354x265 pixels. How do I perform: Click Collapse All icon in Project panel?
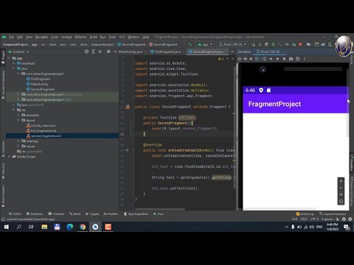click(x=100, y=52)
